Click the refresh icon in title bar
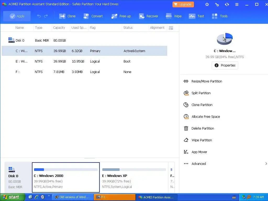The image size is (268, 201). [x=227, y=4]
